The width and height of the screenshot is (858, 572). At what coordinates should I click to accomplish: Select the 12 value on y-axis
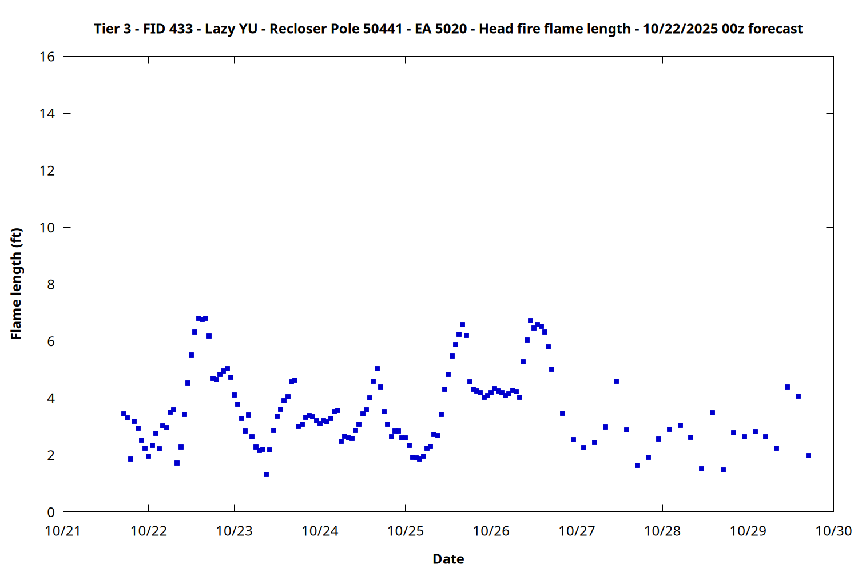(47, 170)
